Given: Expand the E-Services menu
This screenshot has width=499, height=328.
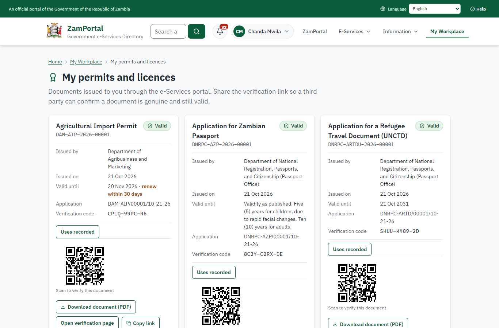Looking at the screenshot, I should click(354, 31).
